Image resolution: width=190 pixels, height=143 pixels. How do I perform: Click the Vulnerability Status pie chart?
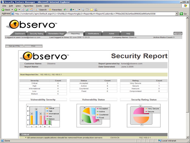93,116
